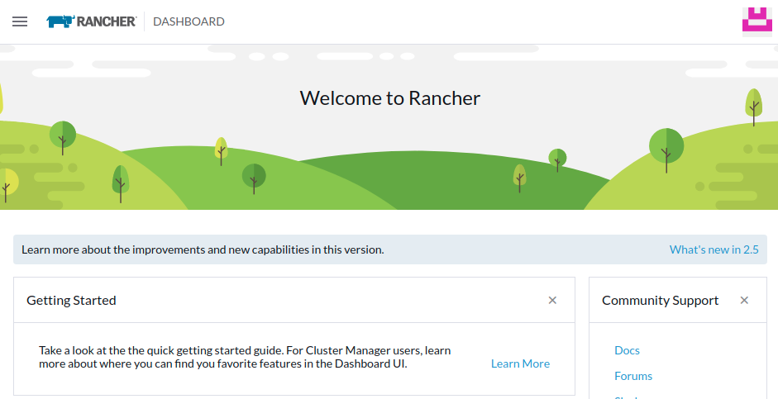Click the Community Support panel title
The image size is (778, 399).
pos(660,301)
